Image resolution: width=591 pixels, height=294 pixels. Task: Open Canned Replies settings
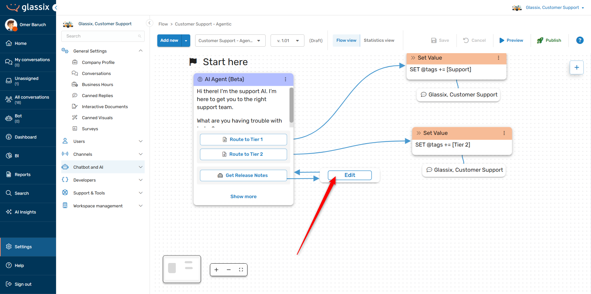(97, 96)
